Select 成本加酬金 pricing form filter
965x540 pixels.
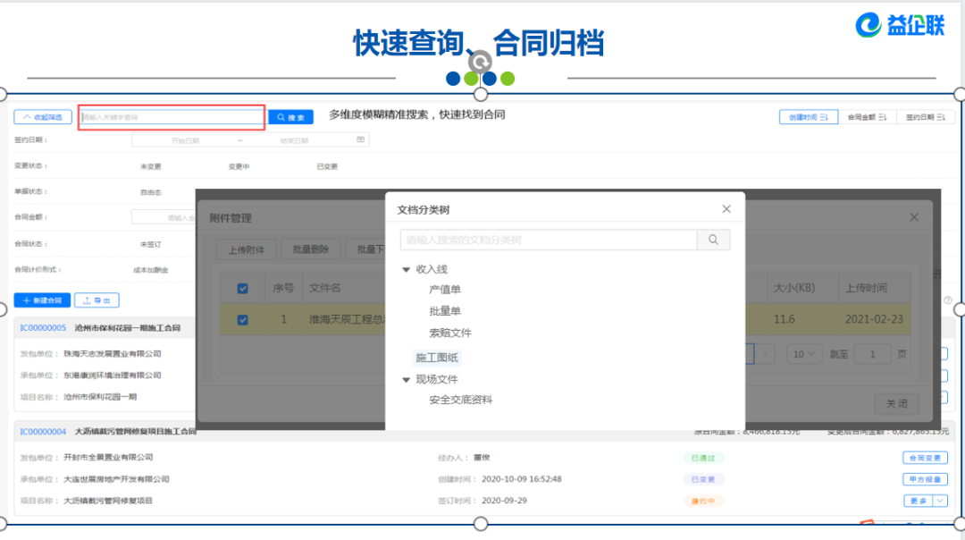pos(151,270)
